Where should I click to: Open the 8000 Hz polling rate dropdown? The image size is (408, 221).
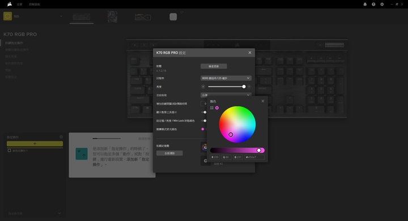(x=226, y=78)
